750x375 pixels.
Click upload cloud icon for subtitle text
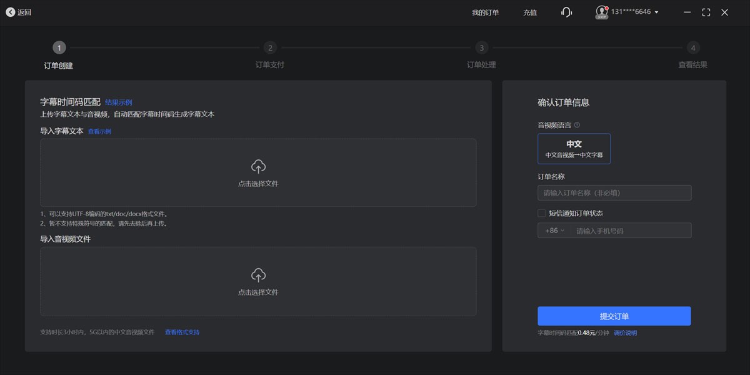(x=258, y=166)
